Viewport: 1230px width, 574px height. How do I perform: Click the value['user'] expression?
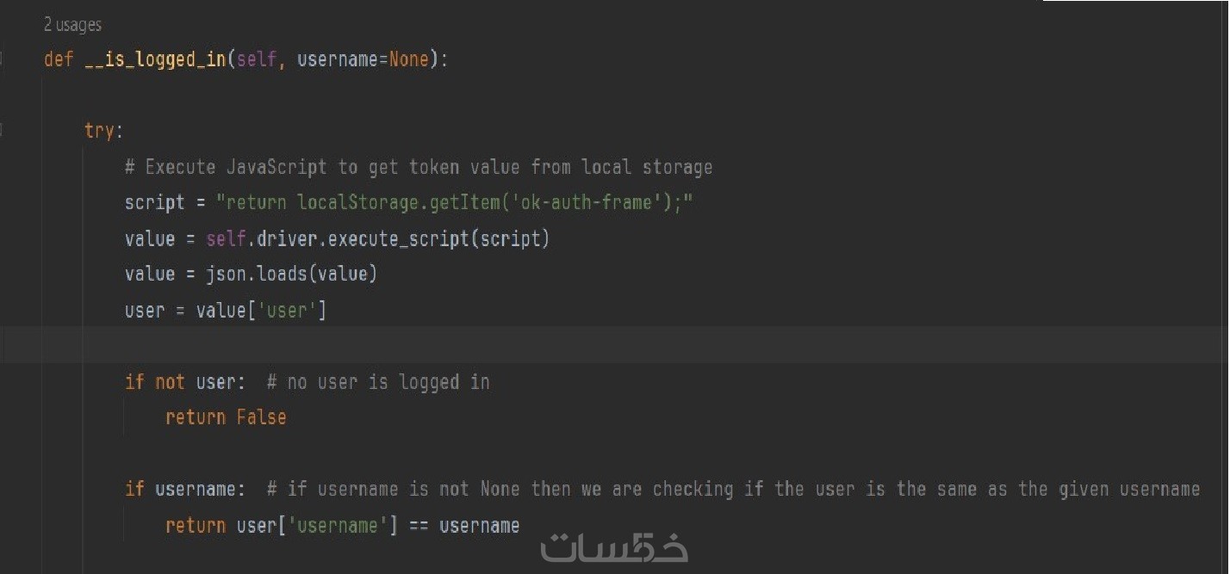(261, 310)
